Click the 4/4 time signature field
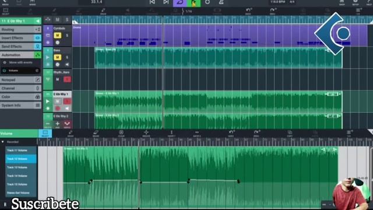Screen dimensions: 373x210 pyautogui.click(x=292, y=2)
